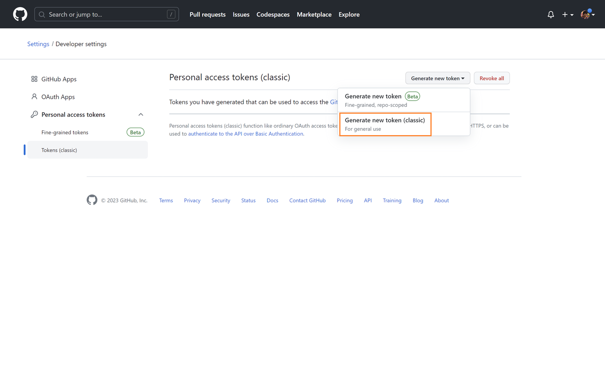The height and width of the screenshot is (368, 605).
Task: Open the Training footer link
Action: click(x=392, y=200)
